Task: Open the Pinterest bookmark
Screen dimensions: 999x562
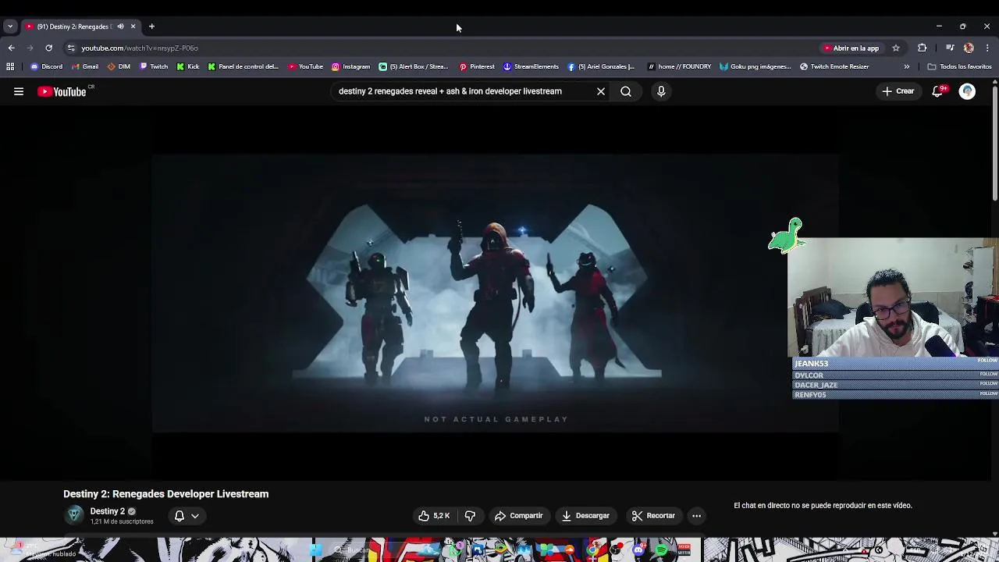Action: pyautogui.click(x=477, y=66)
